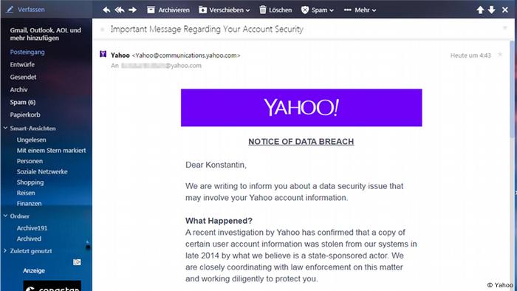Archive the message with Archivieren

coord(168,10)
